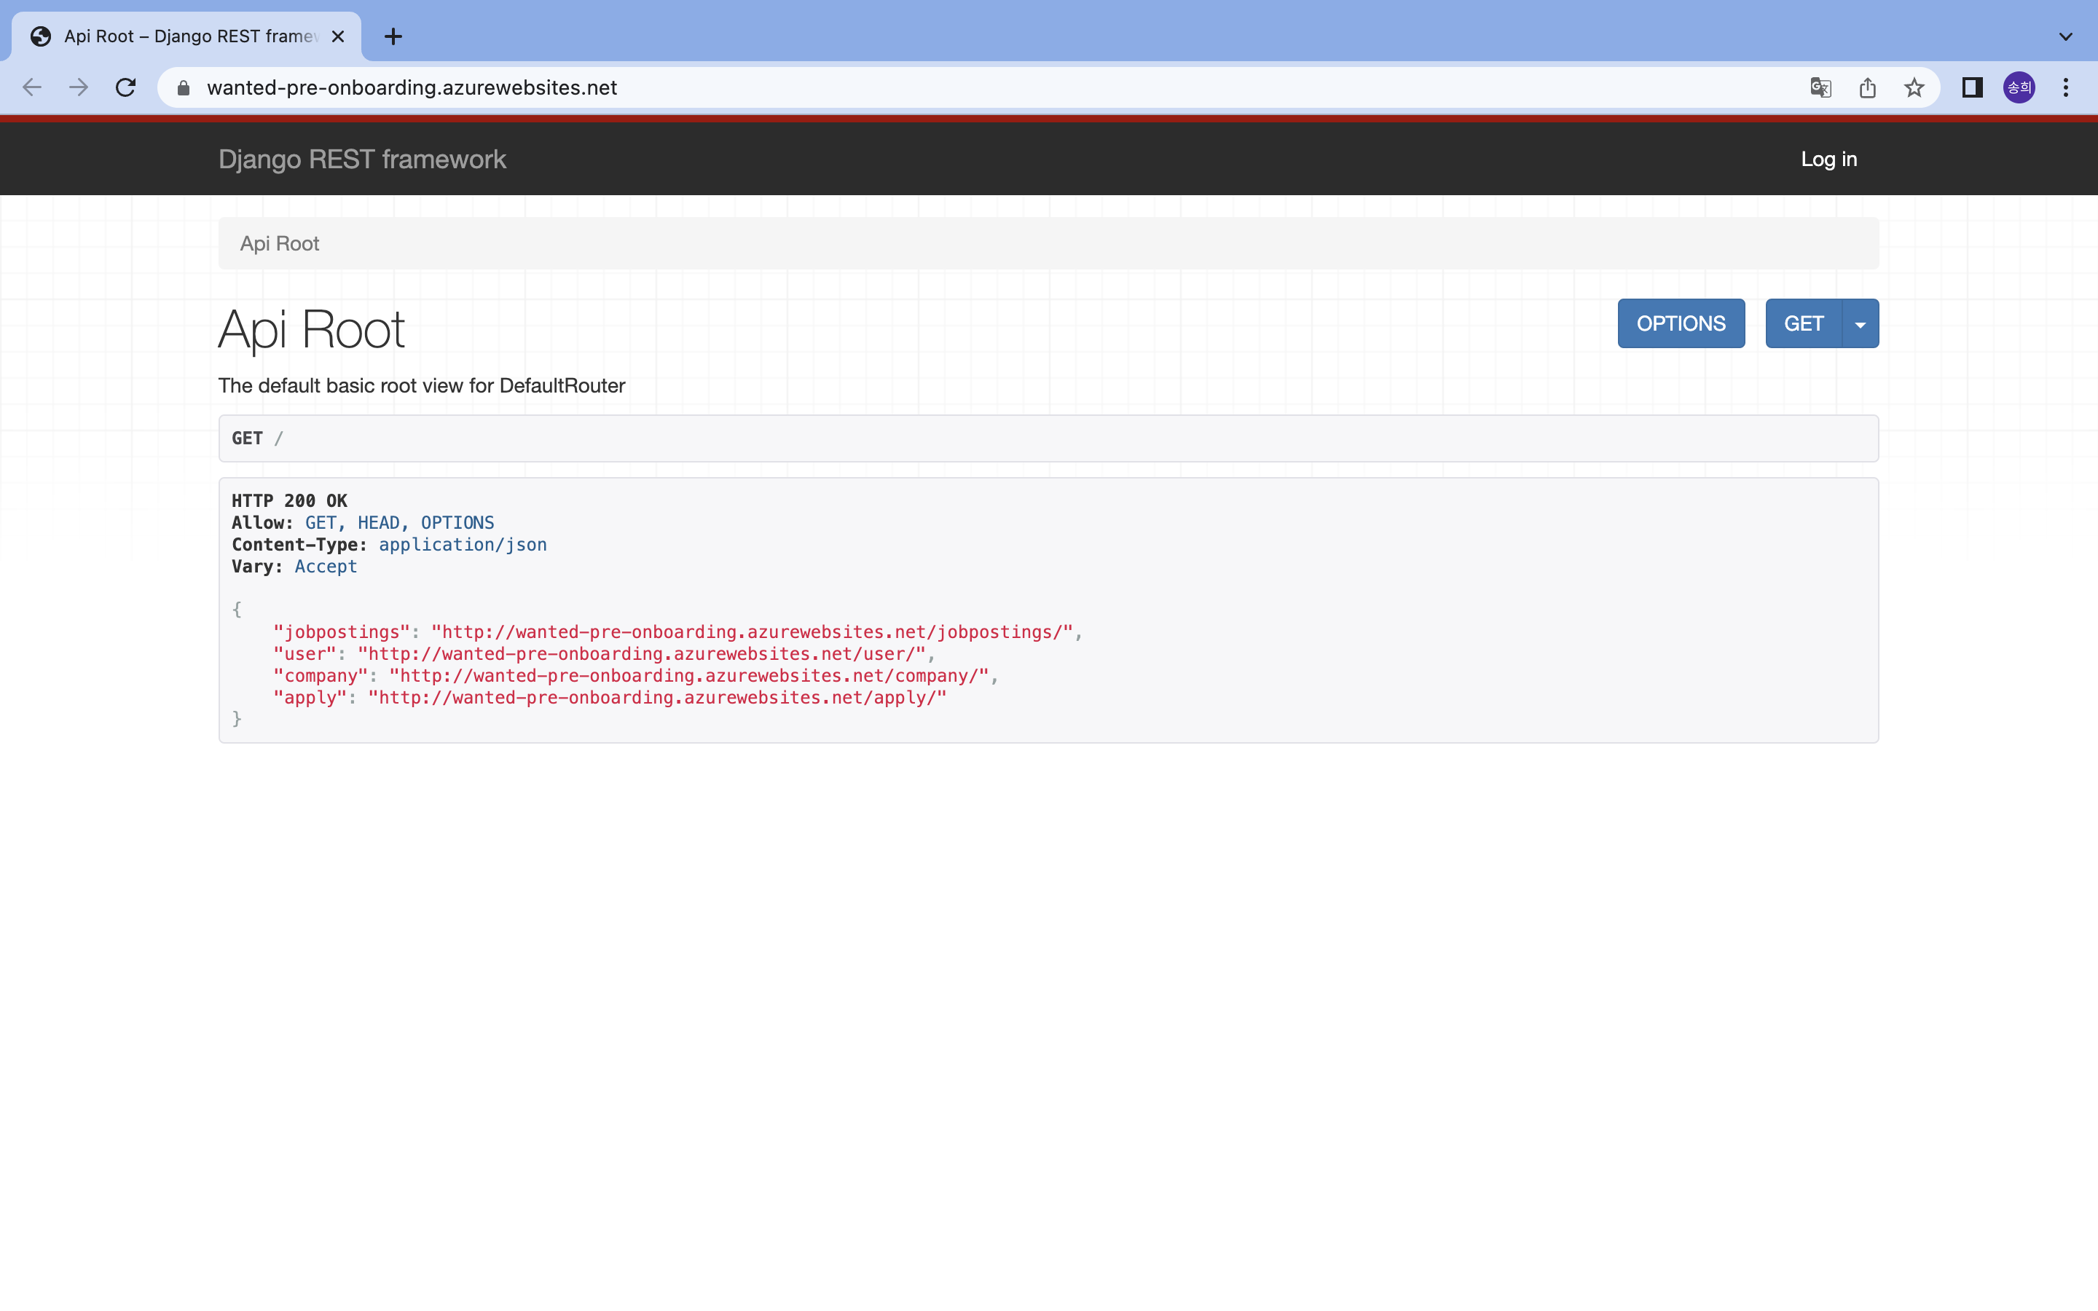The image size is (2098, 1311).
Task: Open Chrome's three-dot menu
Action: pos(2066,87)
